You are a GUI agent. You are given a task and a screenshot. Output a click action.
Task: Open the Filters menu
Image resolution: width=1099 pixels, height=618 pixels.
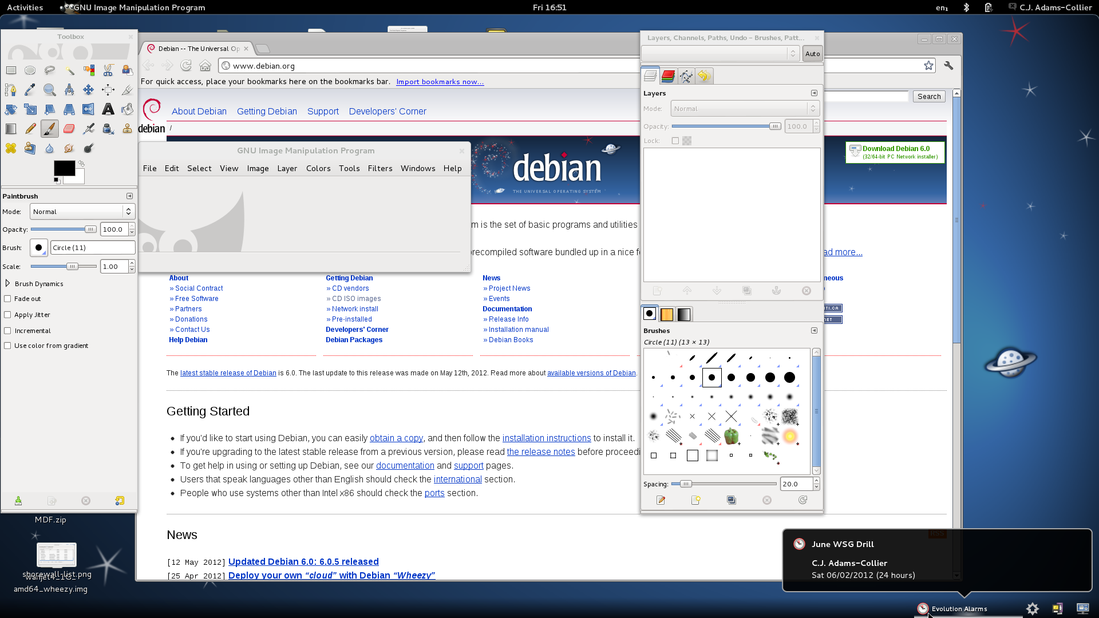click(380, 168)
